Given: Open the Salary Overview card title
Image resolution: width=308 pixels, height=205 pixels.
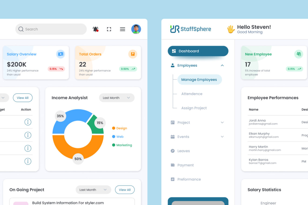Looking at the screenshot, I should [x=22, y=54].
